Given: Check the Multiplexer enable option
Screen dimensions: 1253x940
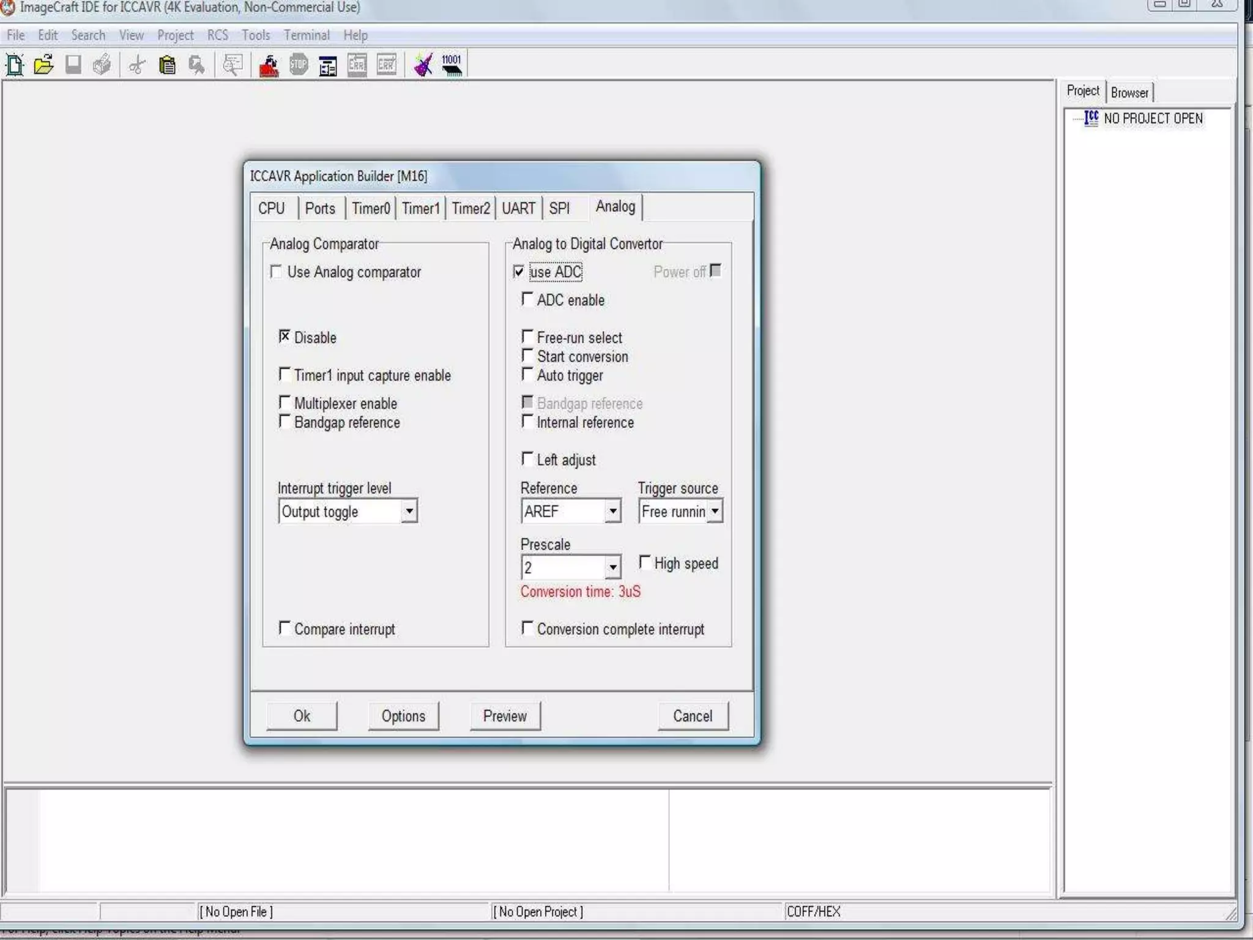Looking at the screenshot, I should click(x=284, y=401).
